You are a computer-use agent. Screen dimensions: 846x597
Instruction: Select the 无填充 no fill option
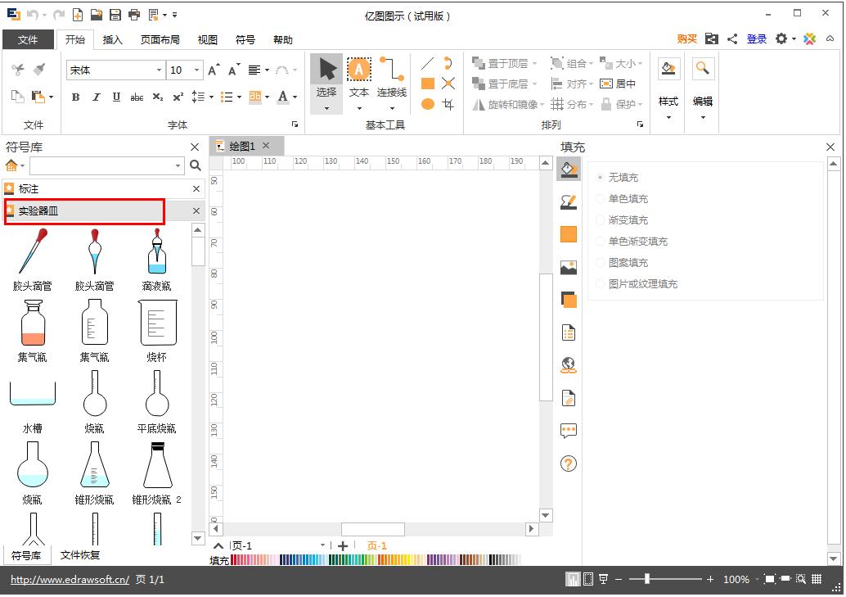[x=602, y=177]
